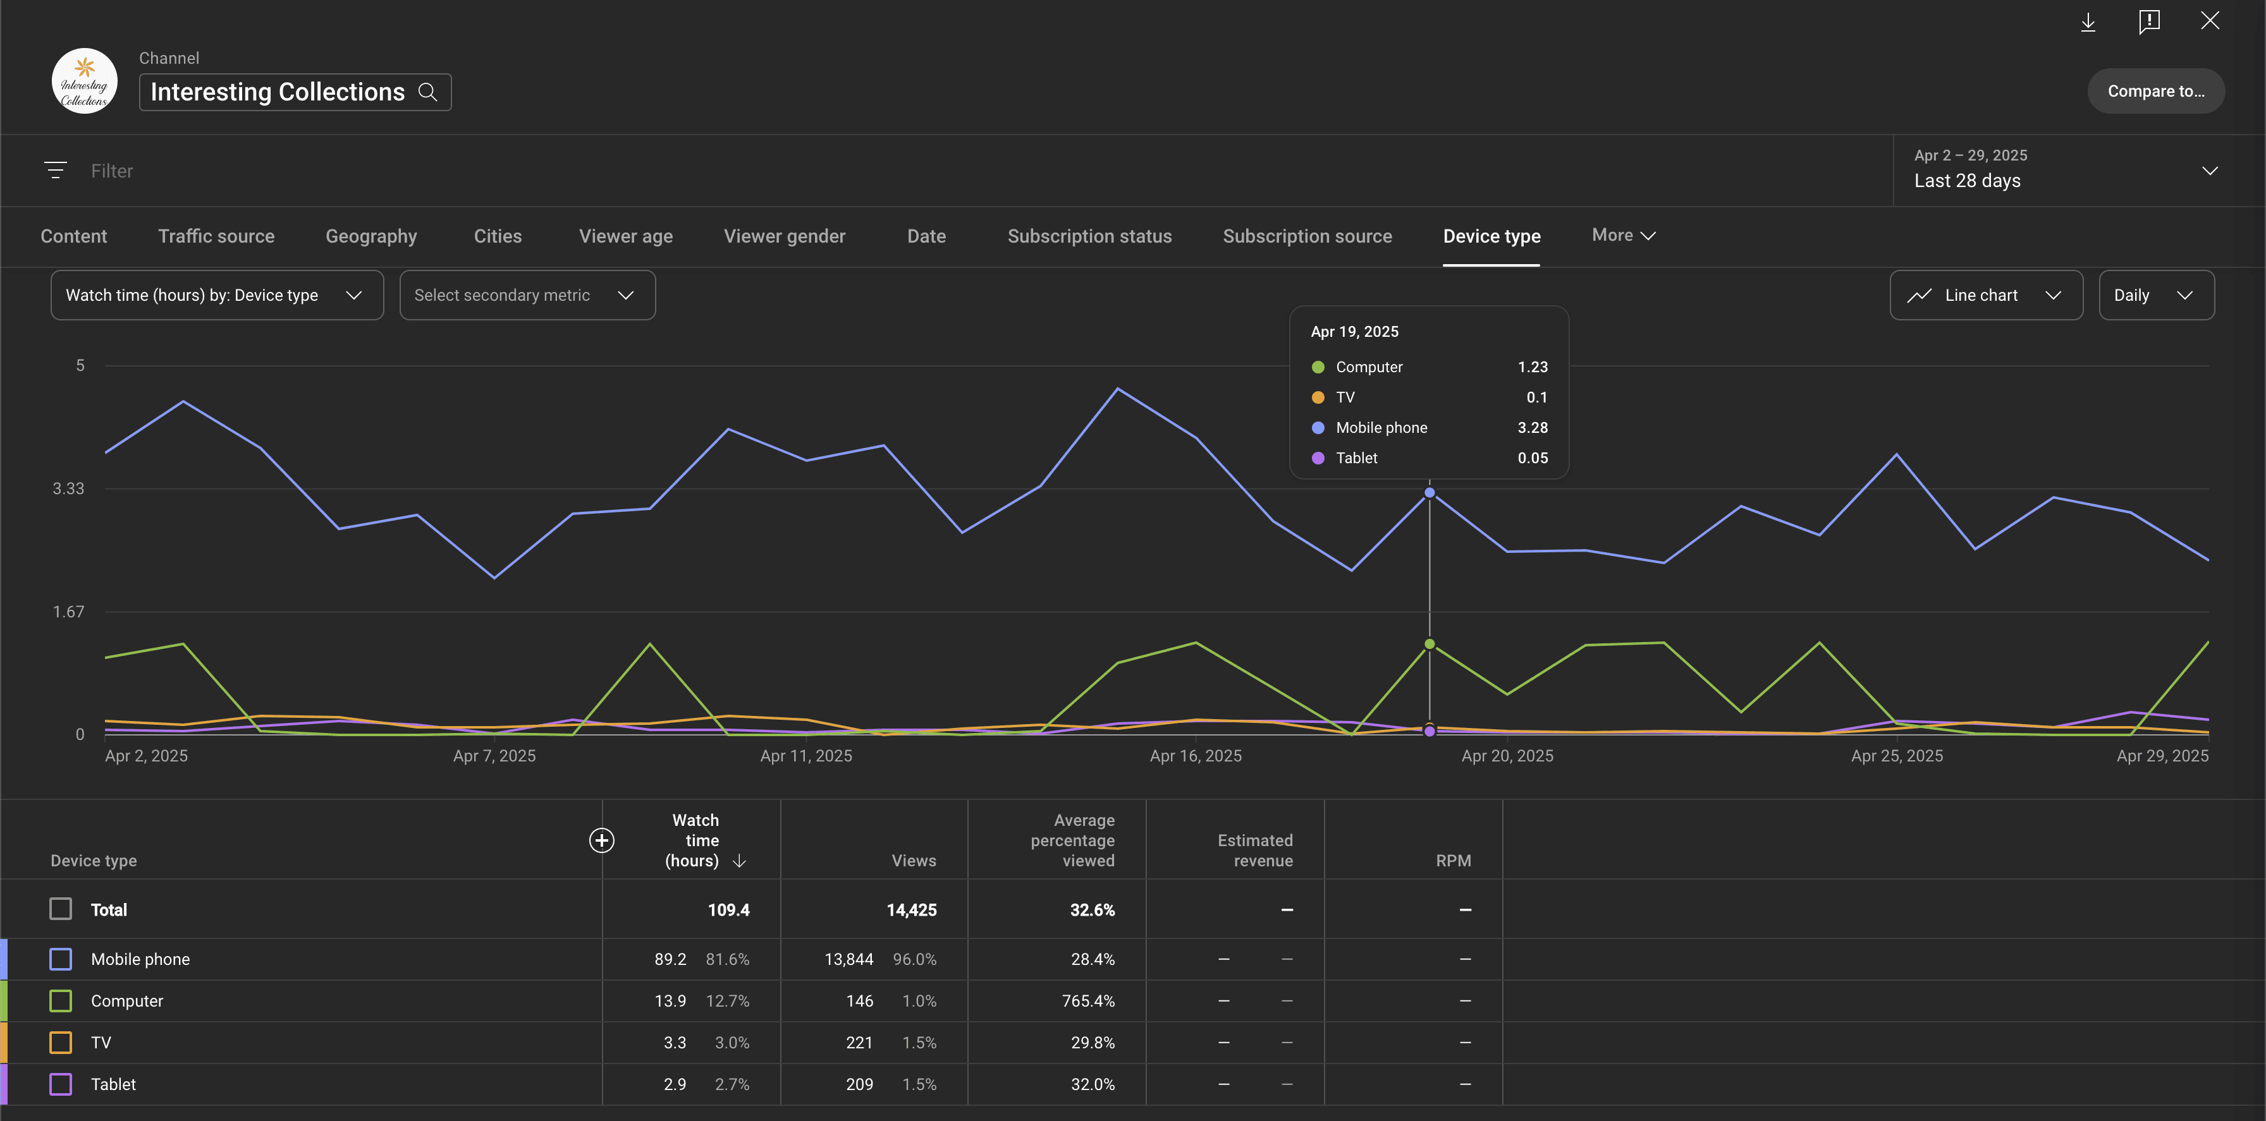This screenshot has height=1121, width=2266.
Task: Click the blue color bar beside Mobile phone row
Action: point(4,959)
